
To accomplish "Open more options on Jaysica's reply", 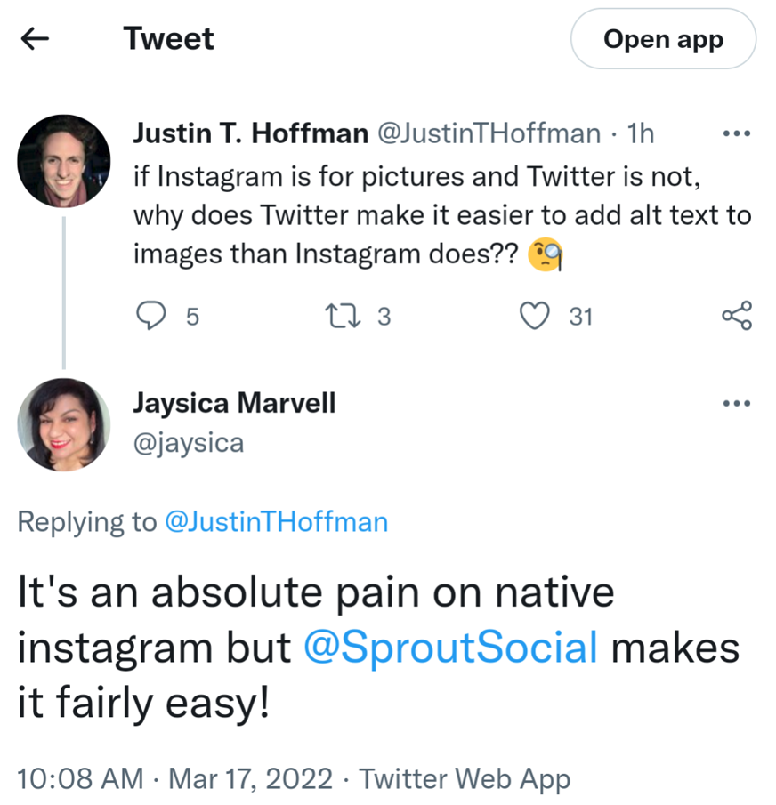I will click(736, 403).
